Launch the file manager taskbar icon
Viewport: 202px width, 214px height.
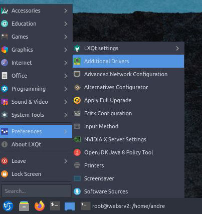24,206
